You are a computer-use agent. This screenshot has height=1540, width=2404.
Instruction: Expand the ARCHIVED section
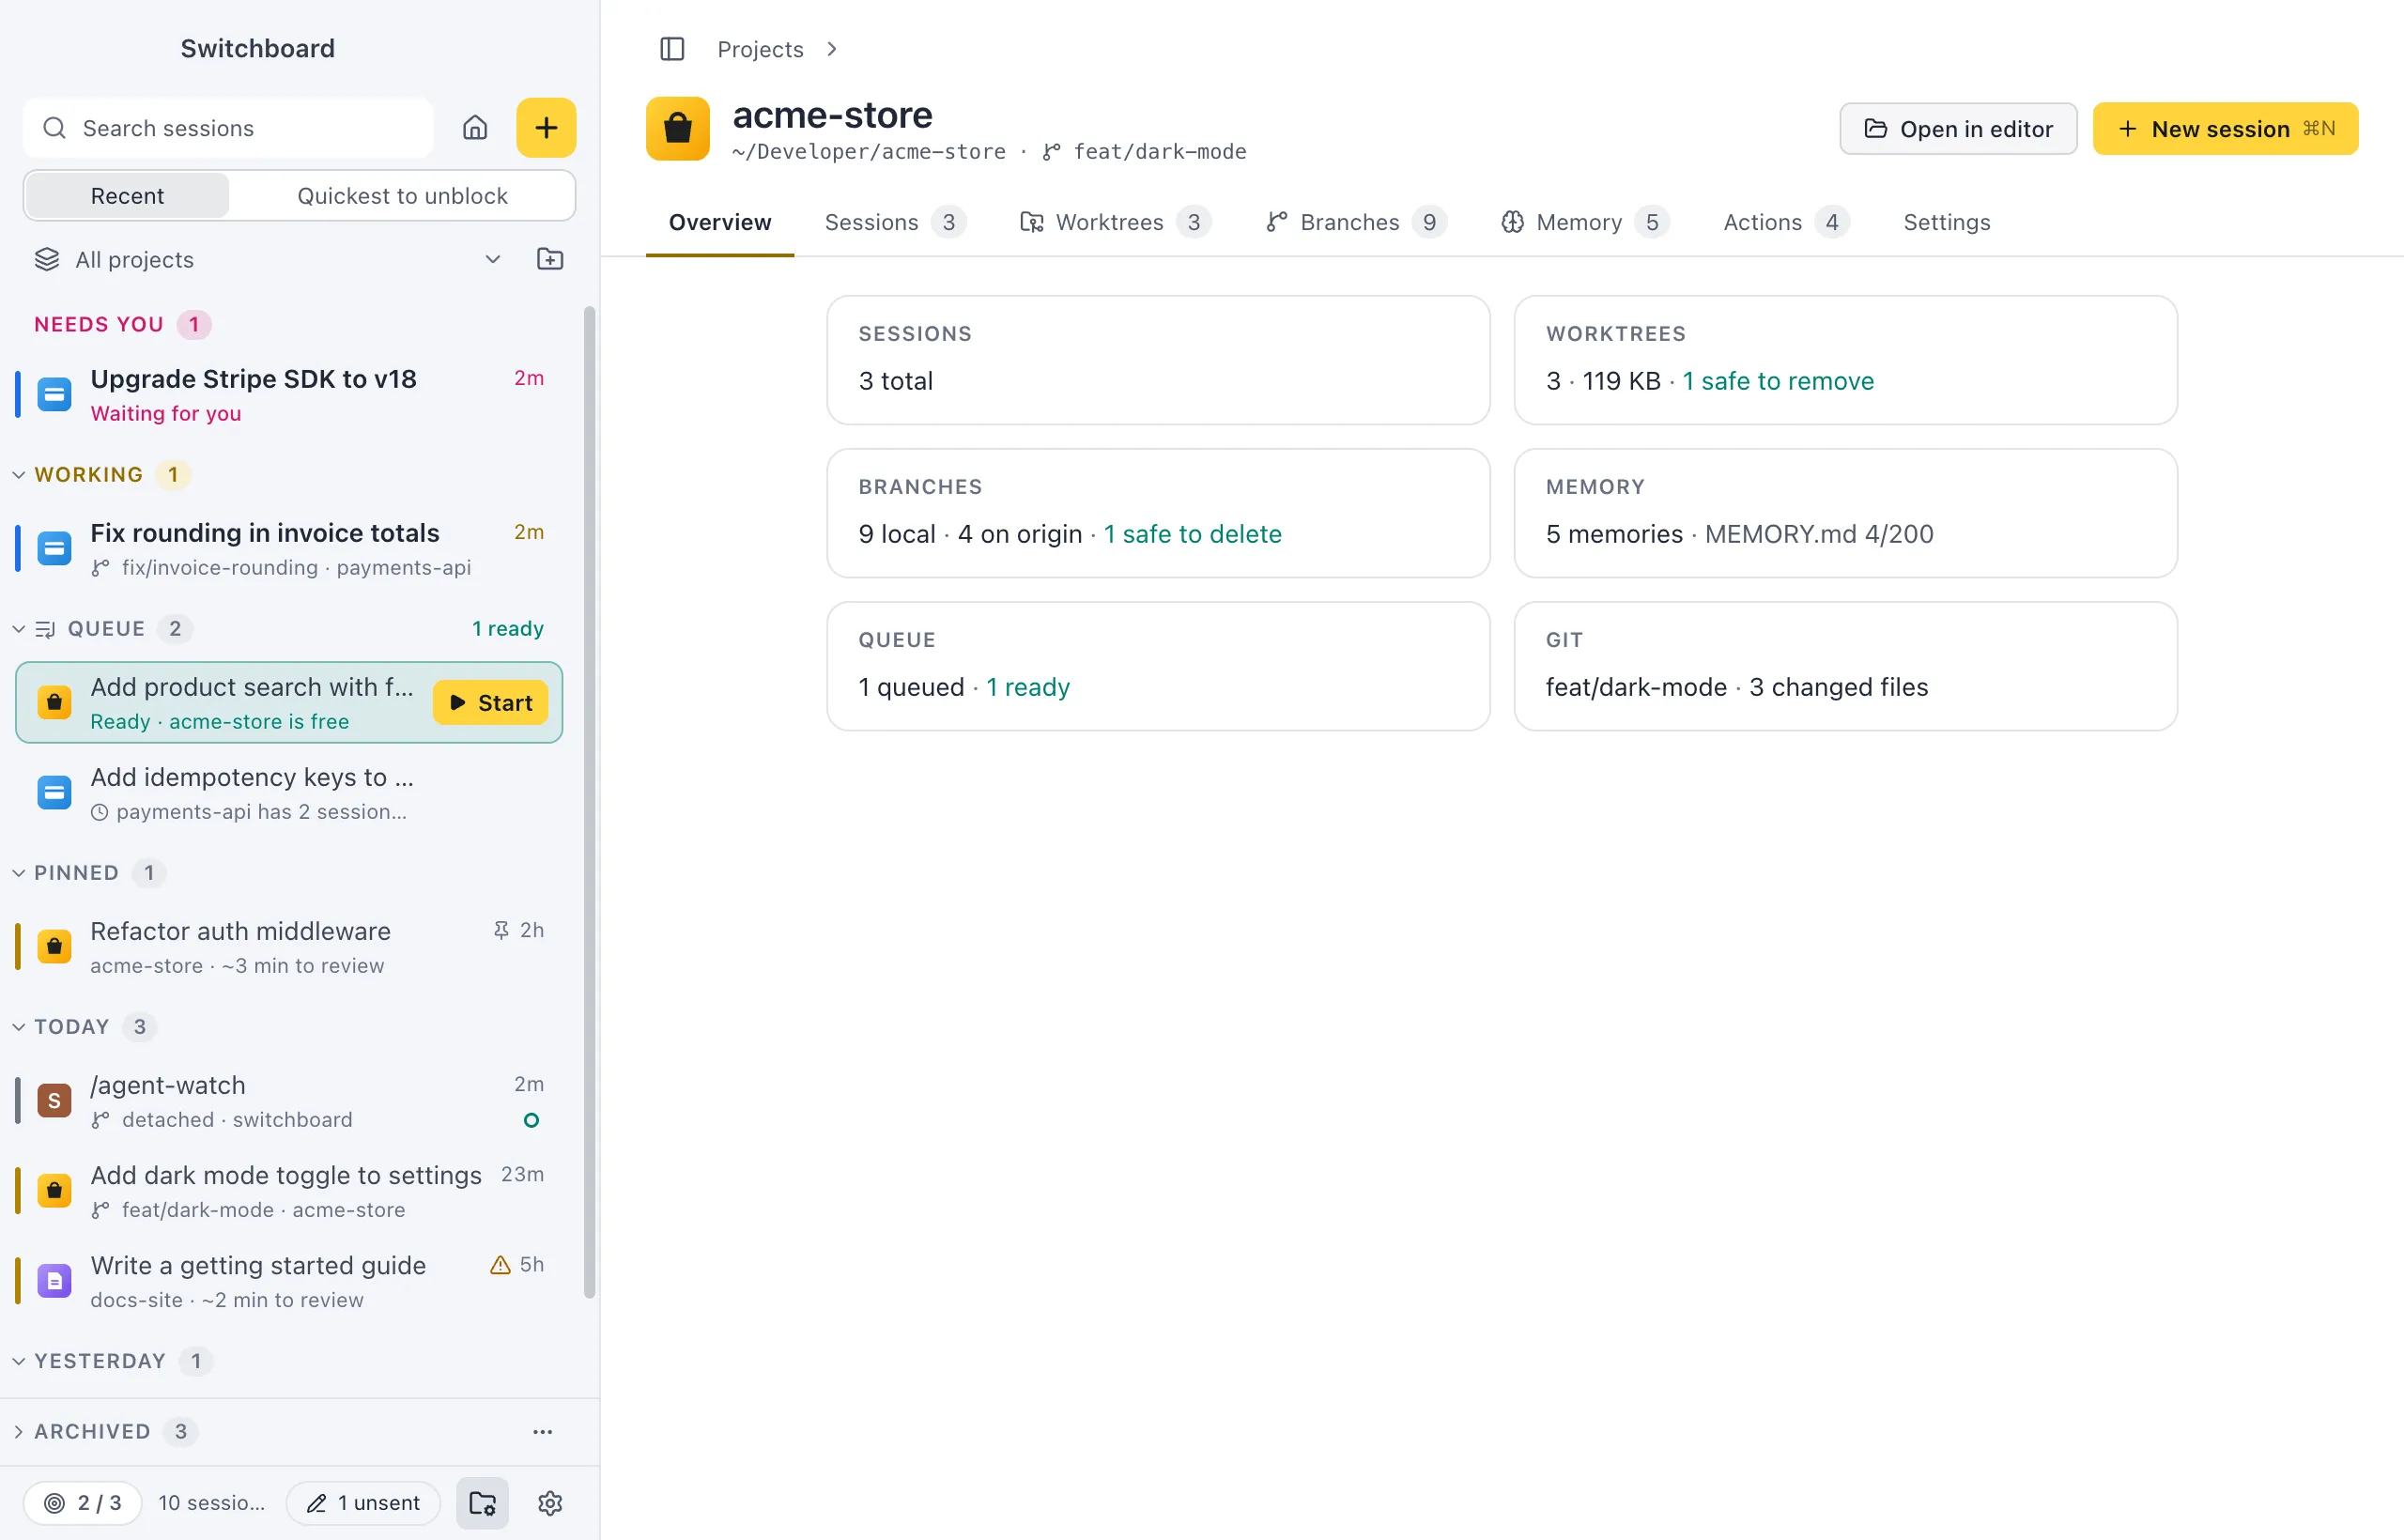tap(19, 1431)
